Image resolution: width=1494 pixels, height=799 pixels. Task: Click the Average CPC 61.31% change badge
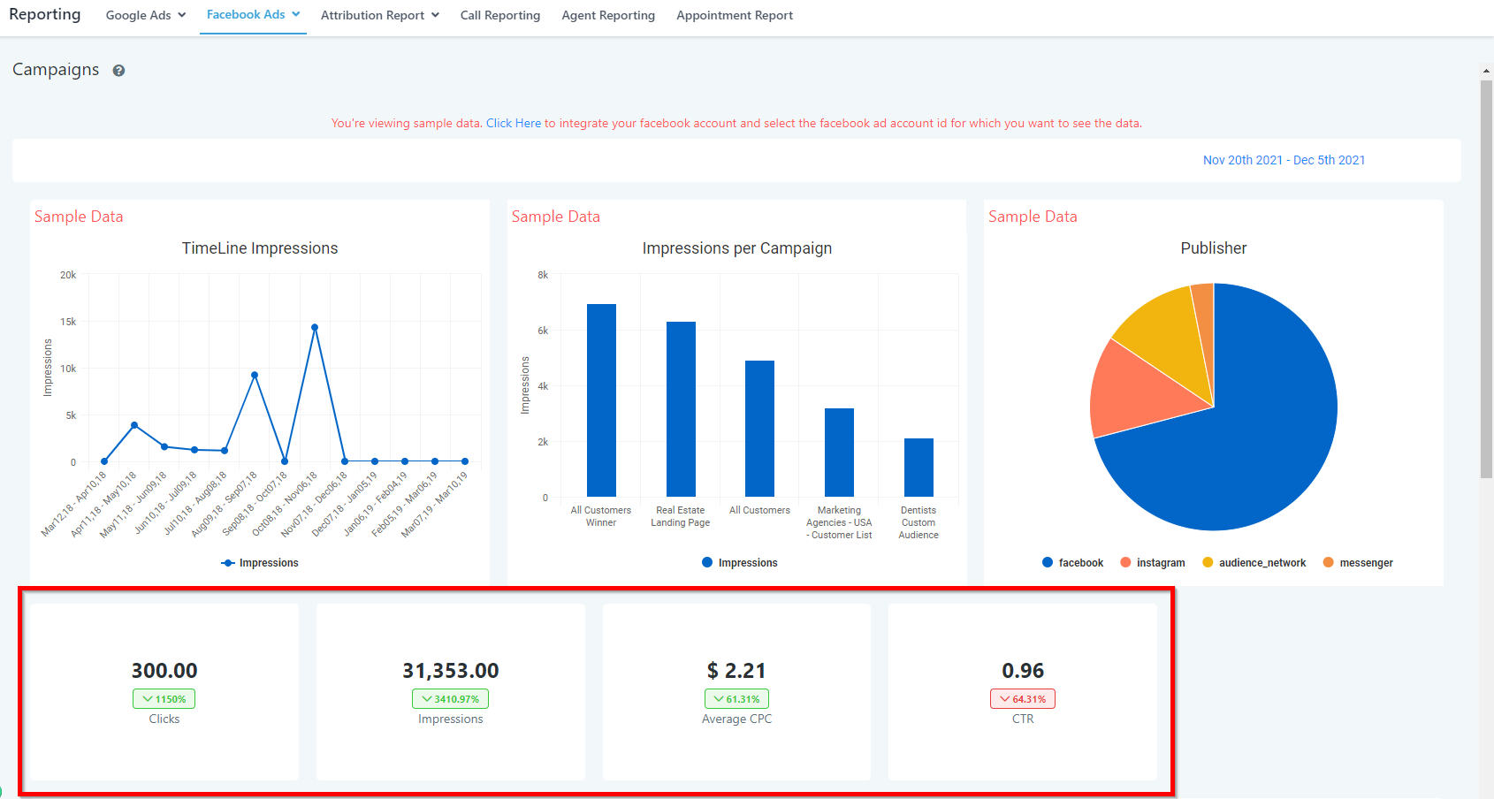coord(736,699)
